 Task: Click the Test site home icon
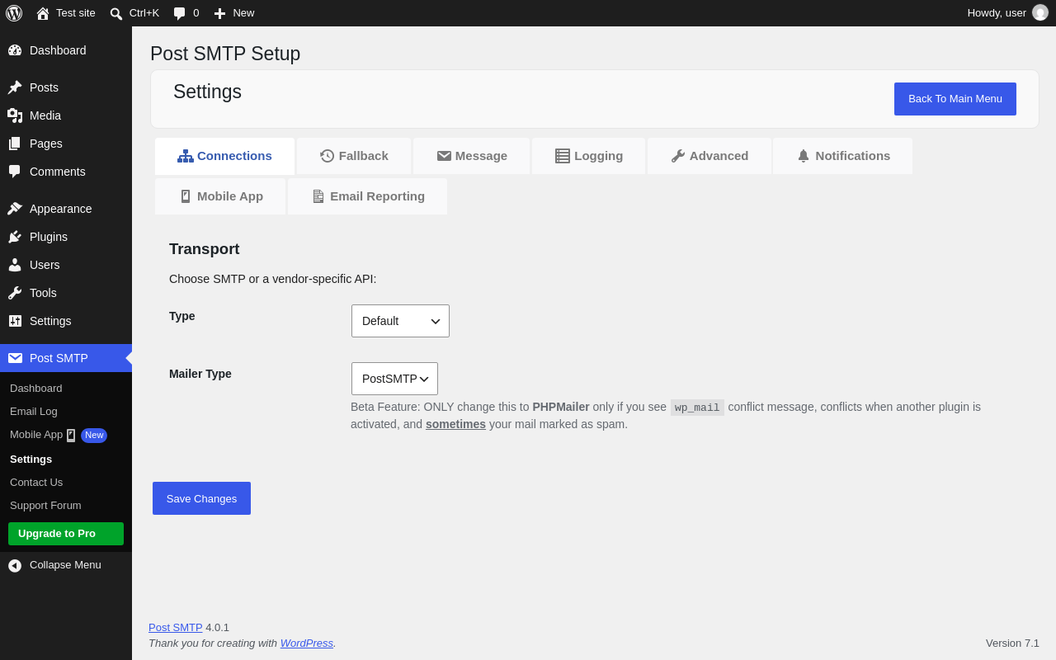pos(43,13)
